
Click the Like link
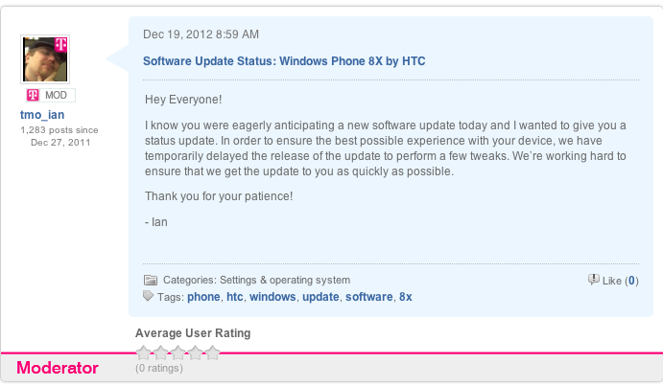coord(611,281)
